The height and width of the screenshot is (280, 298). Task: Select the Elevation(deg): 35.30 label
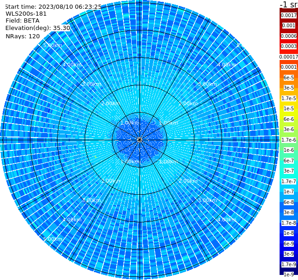coord(38,28)
